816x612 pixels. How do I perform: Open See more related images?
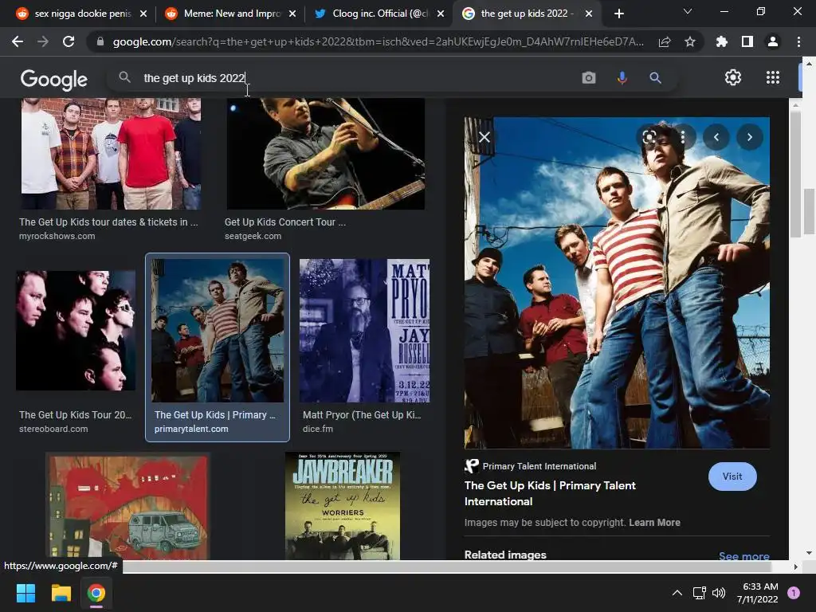[743, 555]
